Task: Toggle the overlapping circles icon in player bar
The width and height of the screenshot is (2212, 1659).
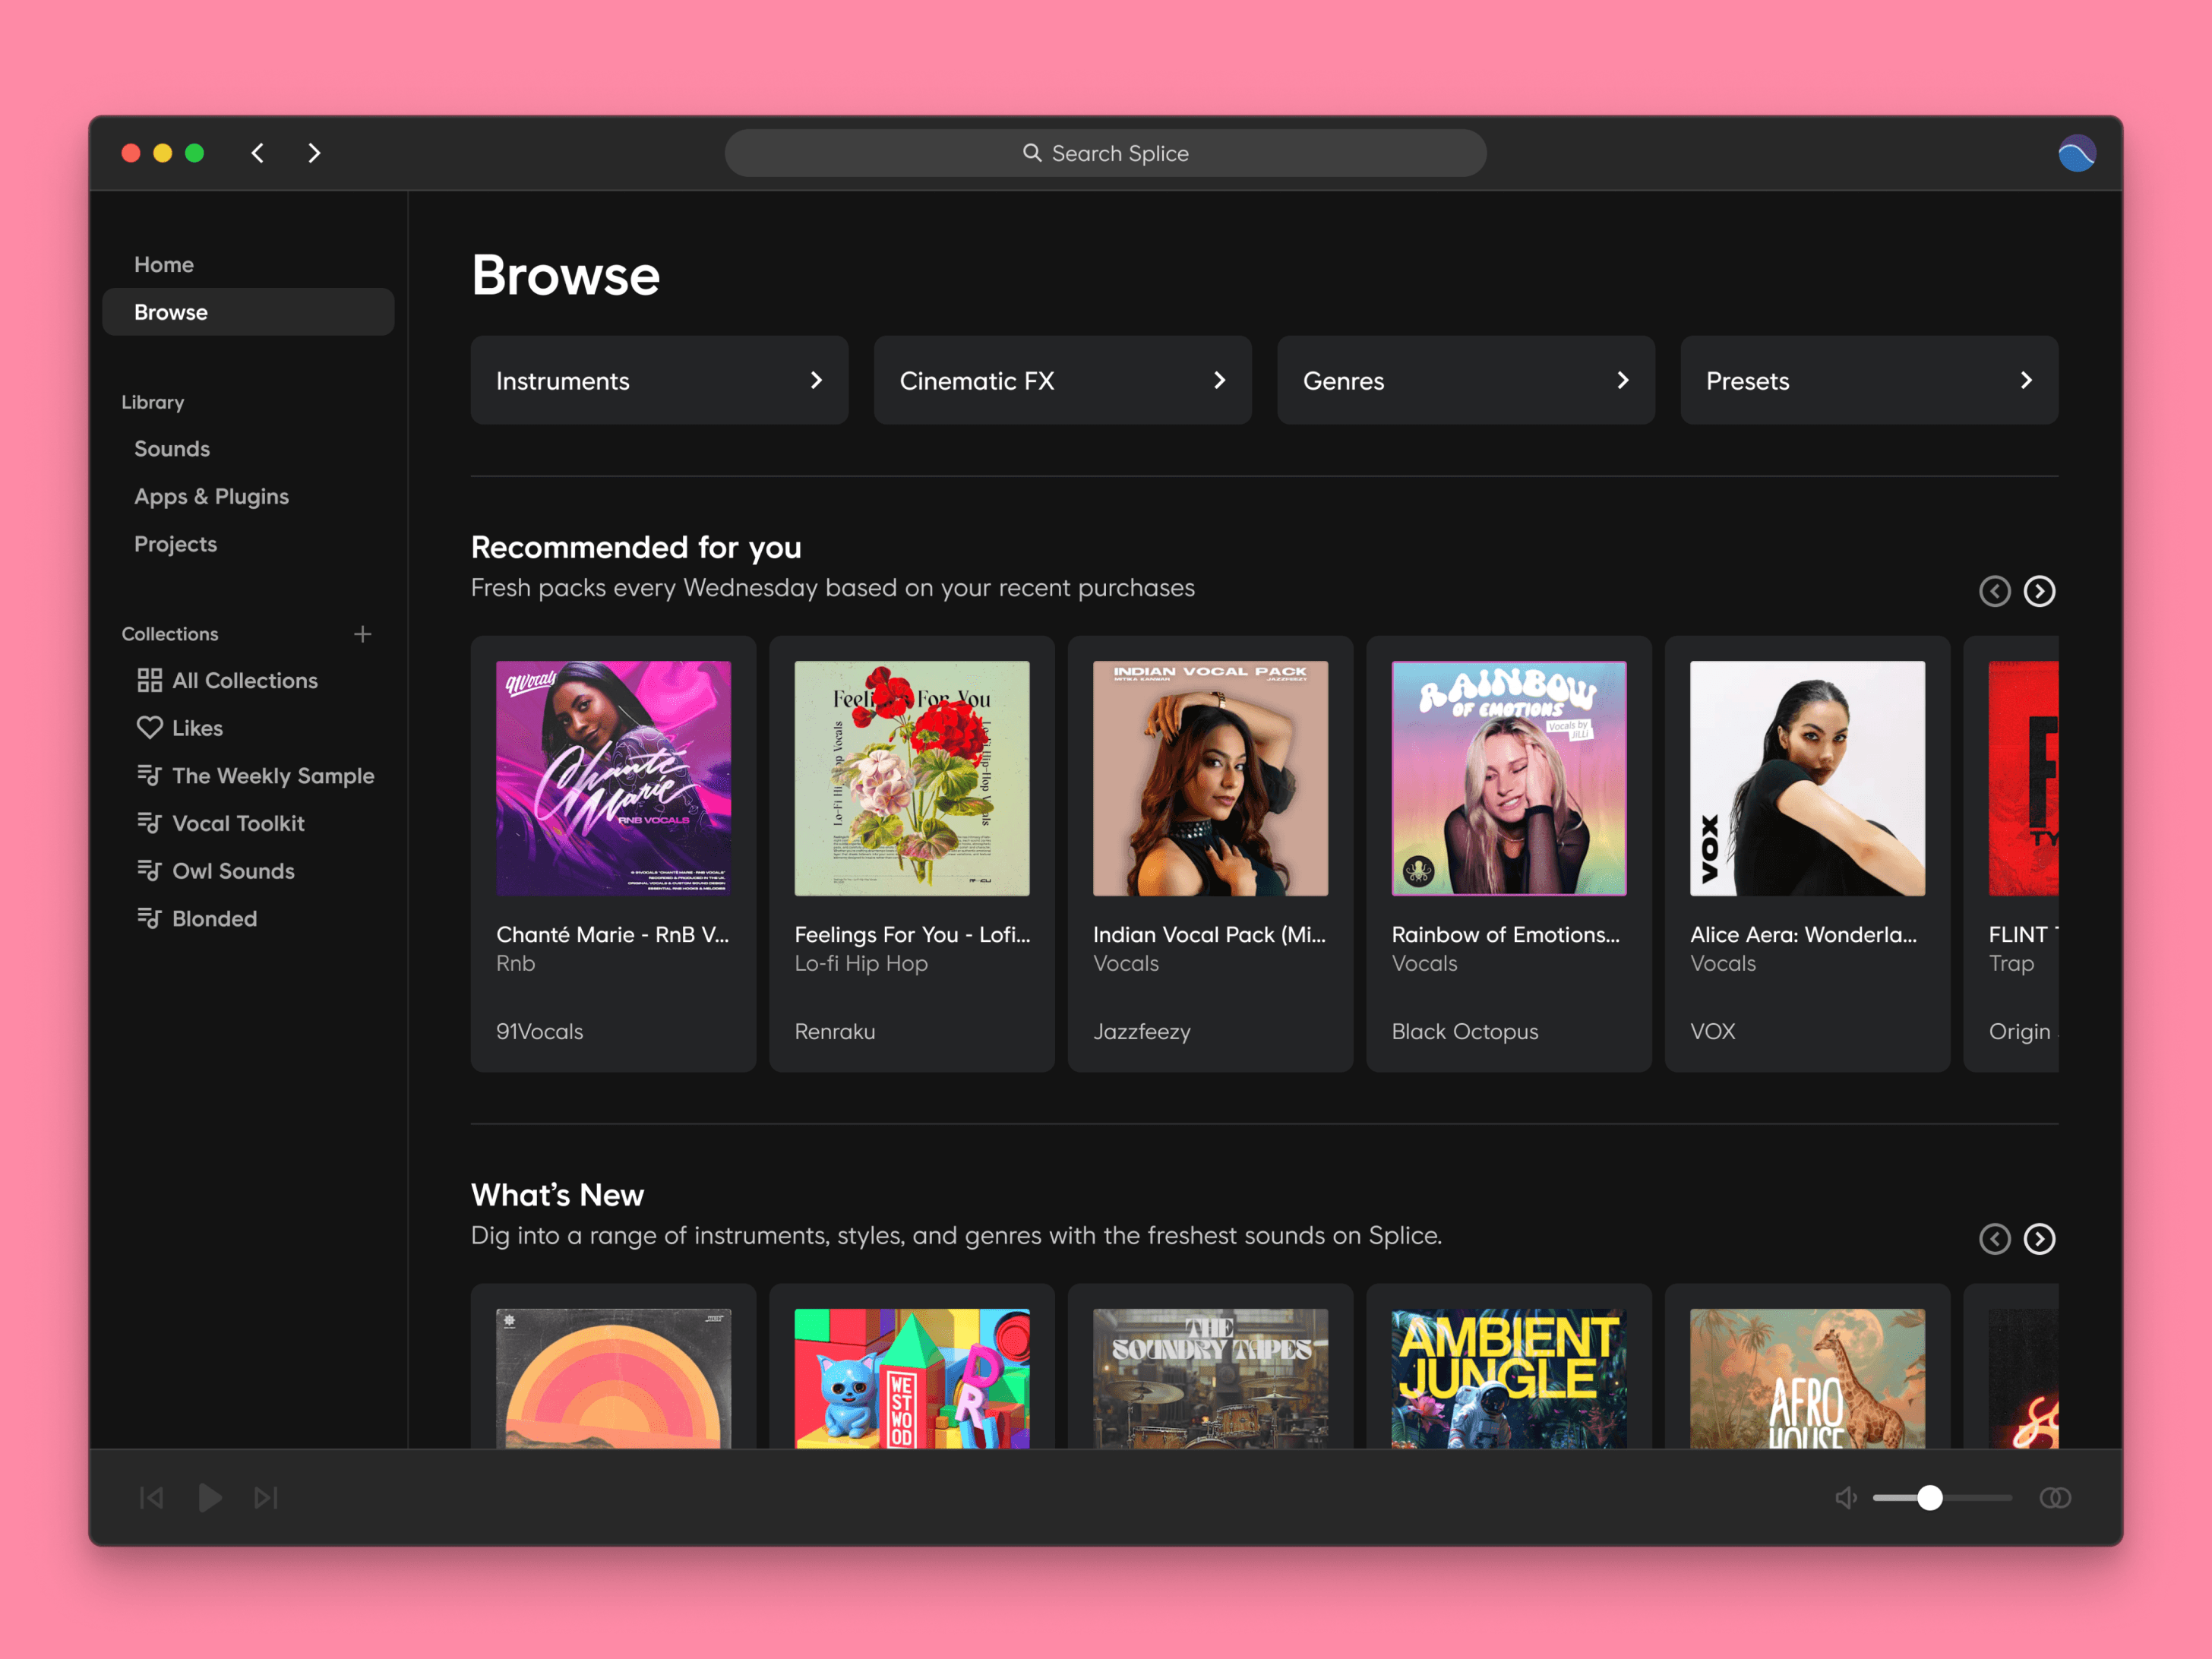Action: (2055, 1497)
